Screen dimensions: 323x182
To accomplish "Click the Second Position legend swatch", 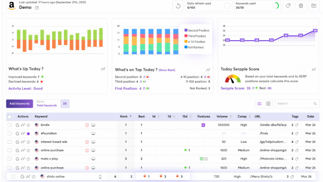I will coord(186,30).
